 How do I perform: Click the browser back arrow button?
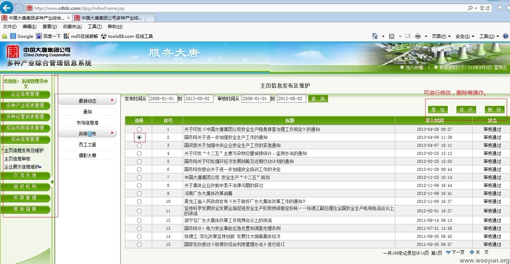click(x=7, y=8)
